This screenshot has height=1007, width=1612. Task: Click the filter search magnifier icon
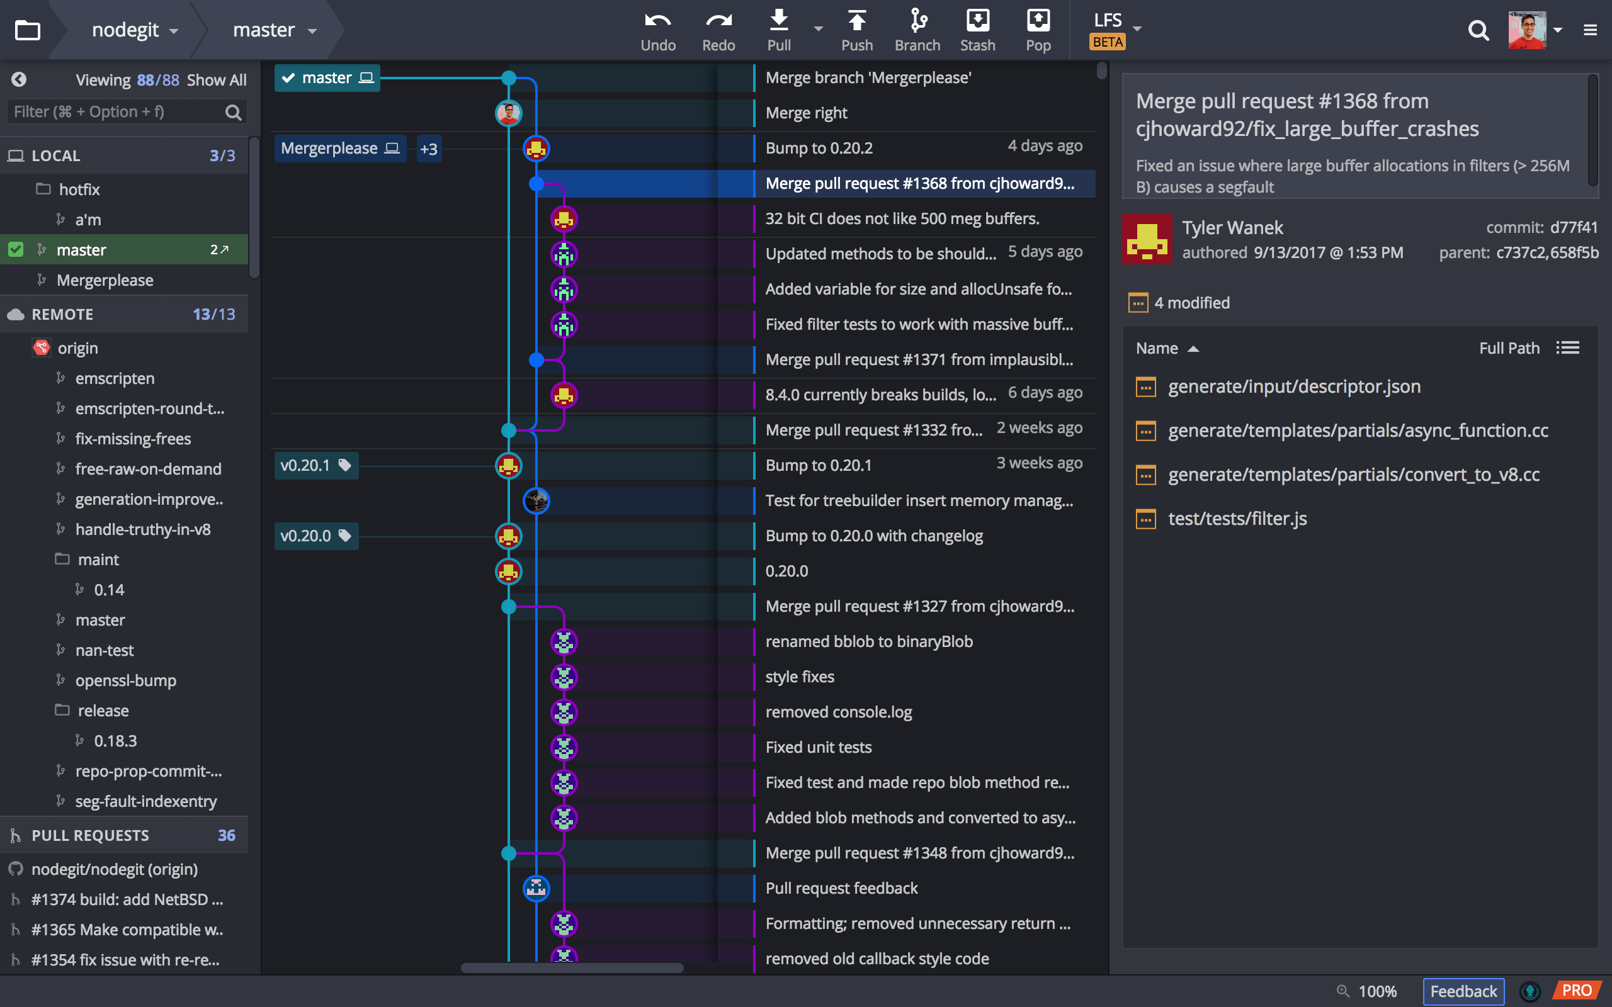point(233,112)
